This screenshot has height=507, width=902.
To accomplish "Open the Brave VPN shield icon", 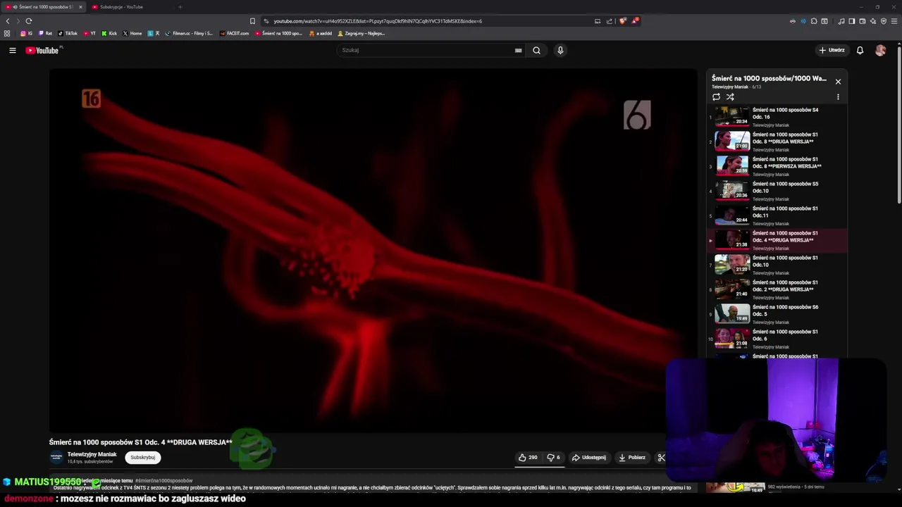I will point(884,21).
